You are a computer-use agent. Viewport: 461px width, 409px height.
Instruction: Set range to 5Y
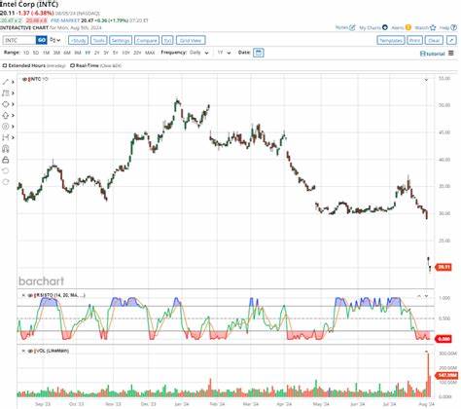pyautogui.click(x=115, y=53)
